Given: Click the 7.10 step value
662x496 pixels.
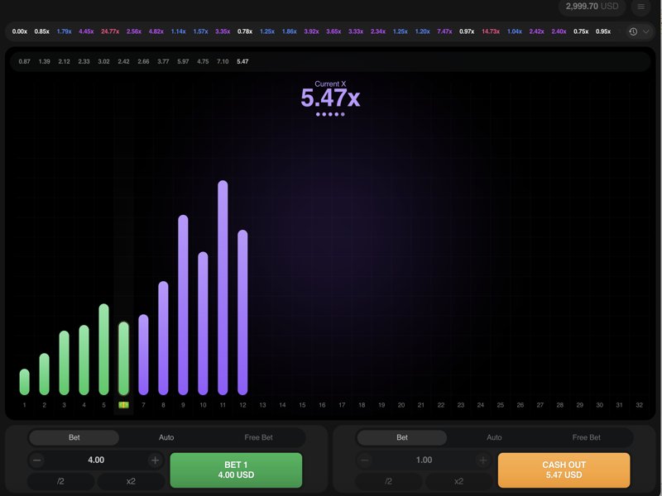Looking at the screenshot, I should [x=223, y=61].
